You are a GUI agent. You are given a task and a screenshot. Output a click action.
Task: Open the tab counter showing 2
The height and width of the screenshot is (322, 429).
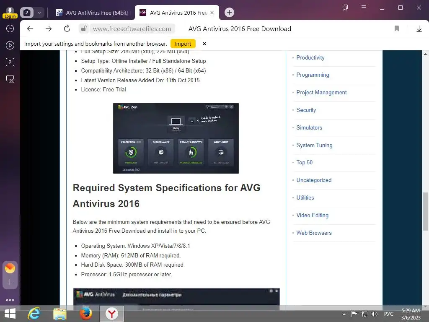point(26,13)
